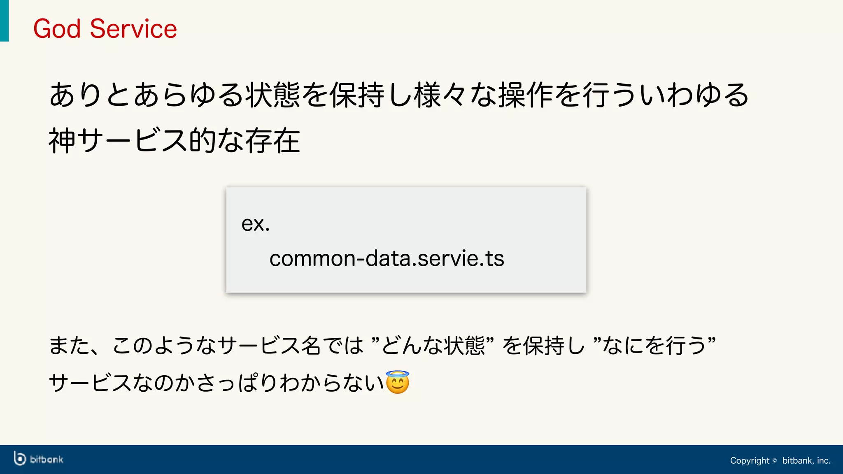Viewport: 843px width, 474px height.
Task: Click the word God in the title
Action: point(57,29)
